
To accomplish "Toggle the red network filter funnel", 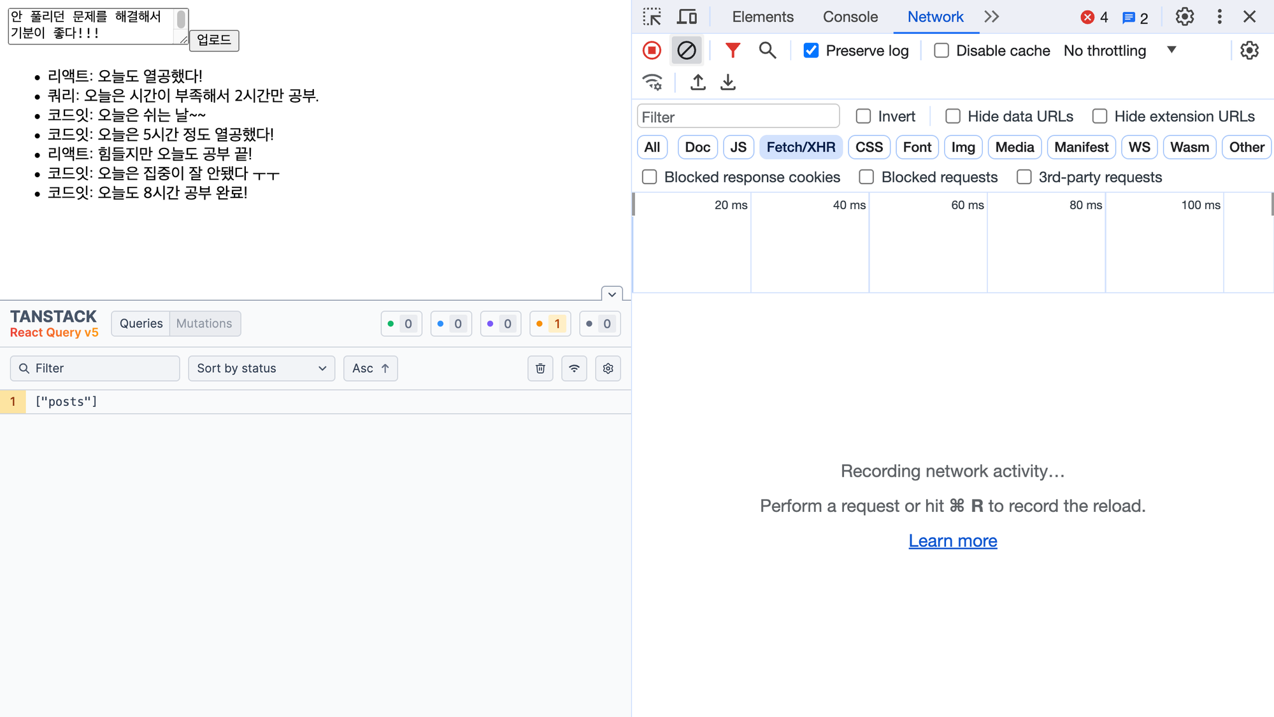I will click(x=733, y=50).
